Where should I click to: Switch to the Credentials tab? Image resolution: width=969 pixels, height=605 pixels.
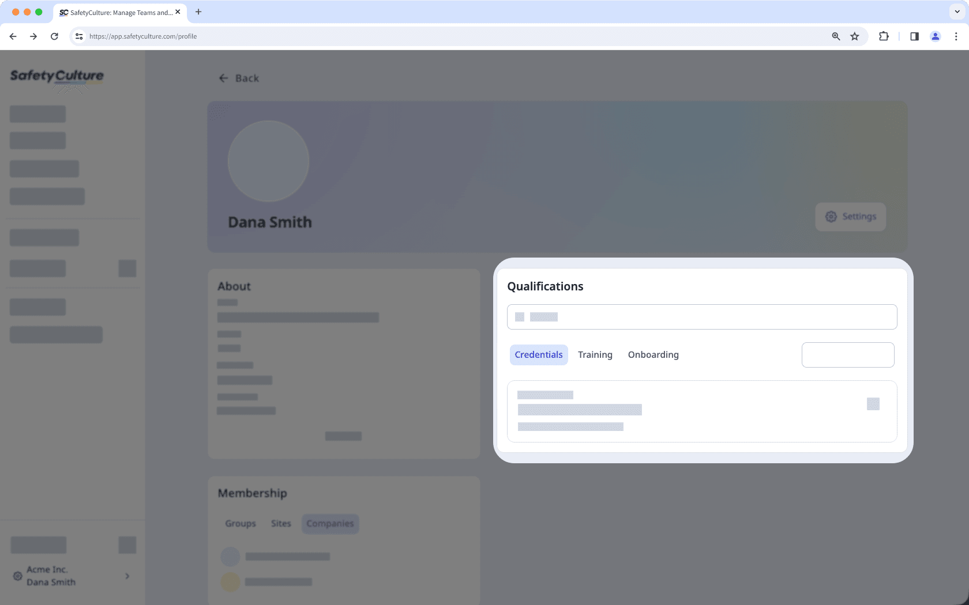click(x=538, y=355)
